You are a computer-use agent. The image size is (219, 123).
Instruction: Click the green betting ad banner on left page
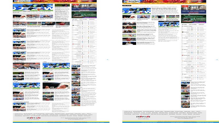[84, 15]
